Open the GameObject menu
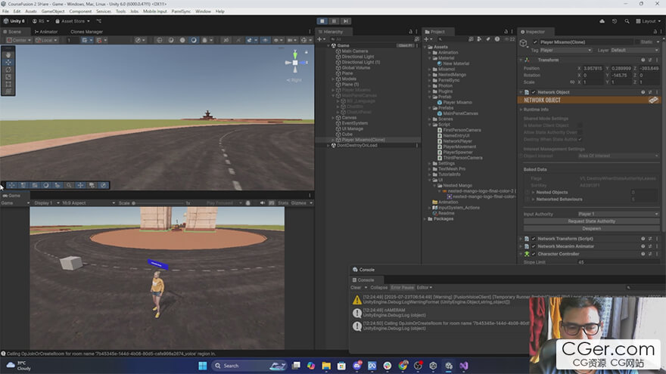The width and height of the screenshot is (666, 374). (x=53, y=11)
